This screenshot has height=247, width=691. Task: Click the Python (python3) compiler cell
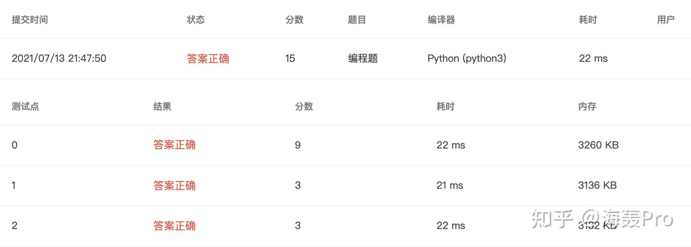point(466,59)
